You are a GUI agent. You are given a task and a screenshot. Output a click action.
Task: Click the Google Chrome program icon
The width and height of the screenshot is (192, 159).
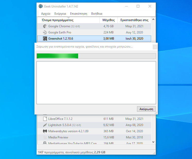click(45, 26)
